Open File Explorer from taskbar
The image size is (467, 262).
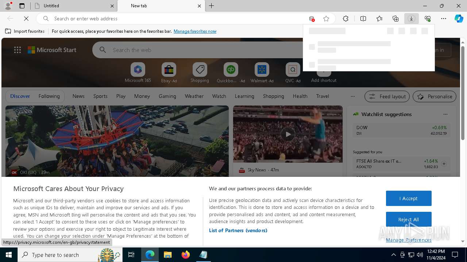167,255
